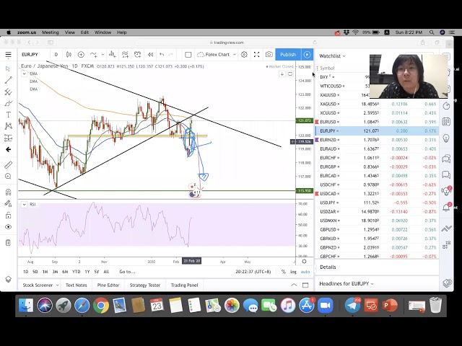Expand Headlines for EURJPY section

click(346, 284)
